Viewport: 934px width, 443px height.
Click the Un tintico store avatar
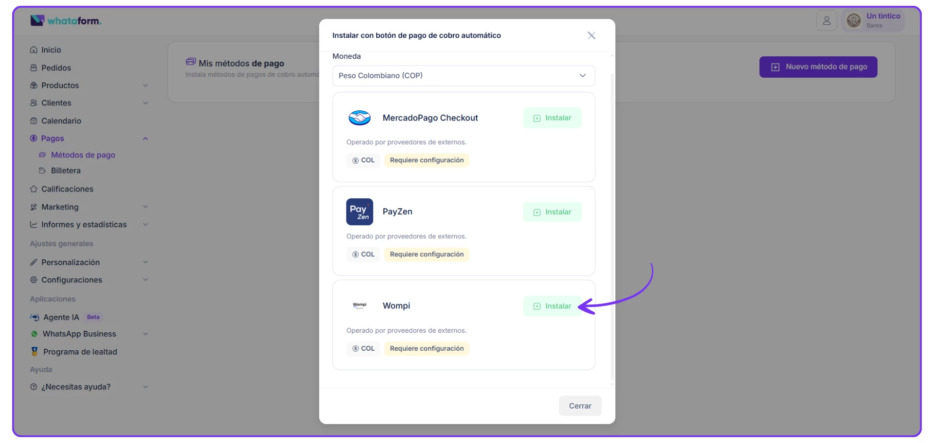853,20
